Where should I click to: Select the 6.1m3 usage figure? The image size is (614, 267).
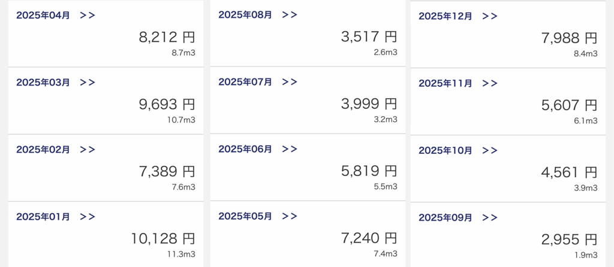click(586, 121)
